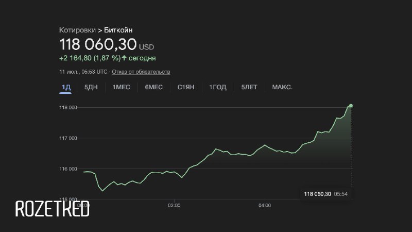Select the С1ЯН year-to-date tab

tap(186, 87)
